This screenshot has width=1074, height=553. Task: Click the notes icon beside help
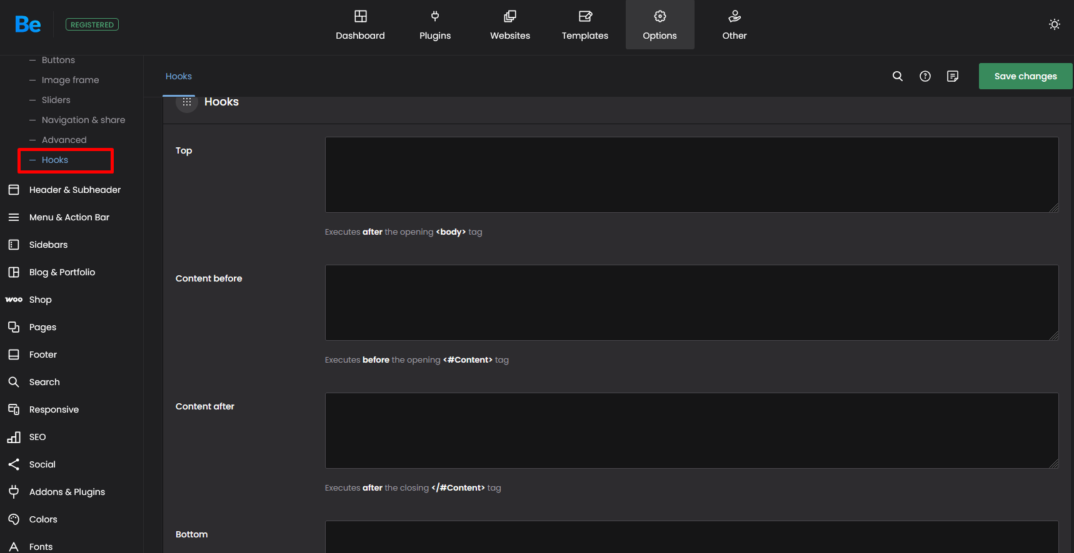pyautogui.click(x=952, y=76)
